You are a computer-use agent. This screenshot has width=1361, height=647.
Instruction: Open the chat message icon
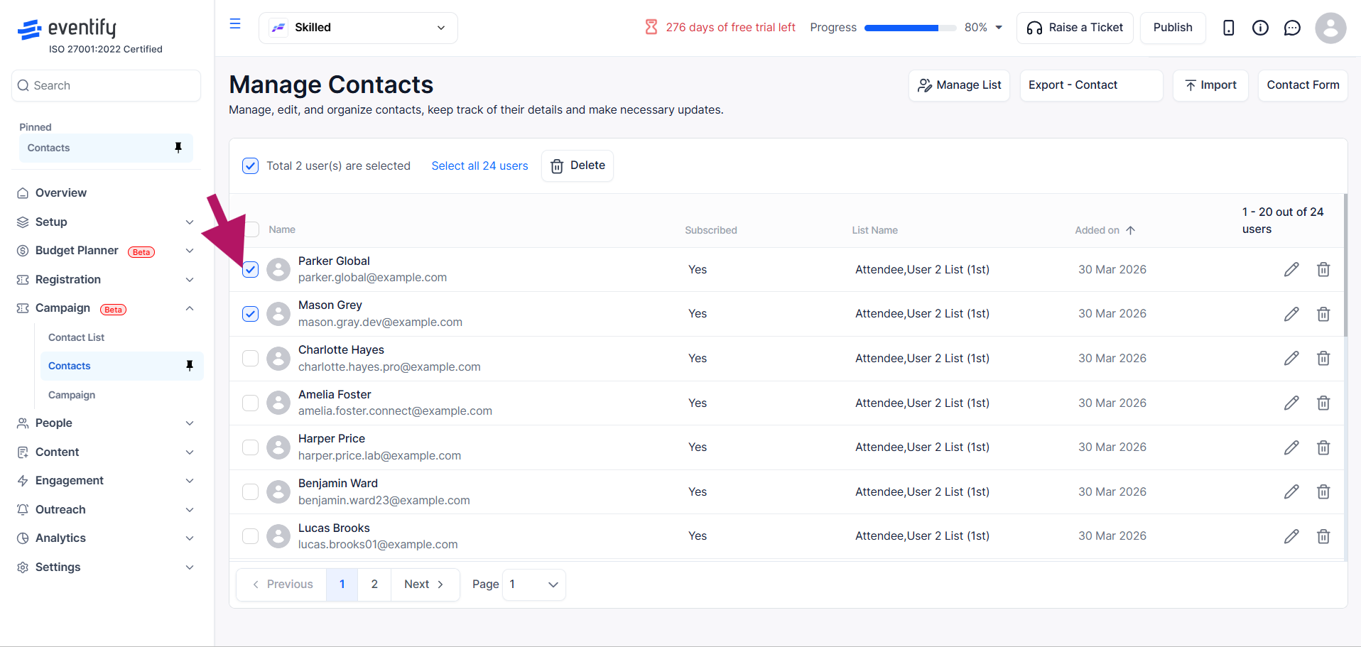coord(1292,28)
